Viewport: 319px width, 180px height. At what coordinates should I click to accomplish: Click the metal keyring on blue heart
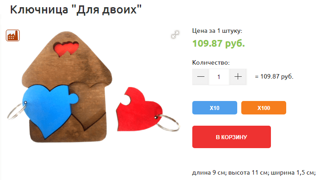[16, 111]
